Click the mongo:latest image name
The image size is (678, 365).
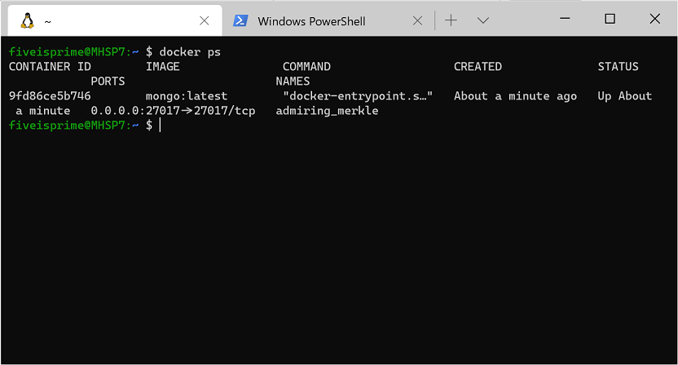click(187, 96)
